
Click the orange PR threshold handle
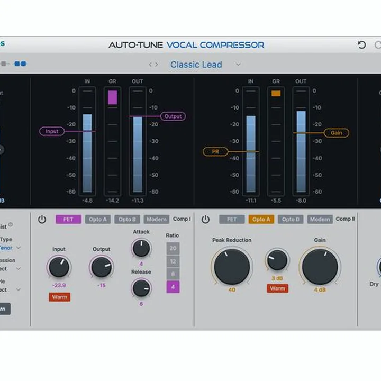[x=215, y=152]
